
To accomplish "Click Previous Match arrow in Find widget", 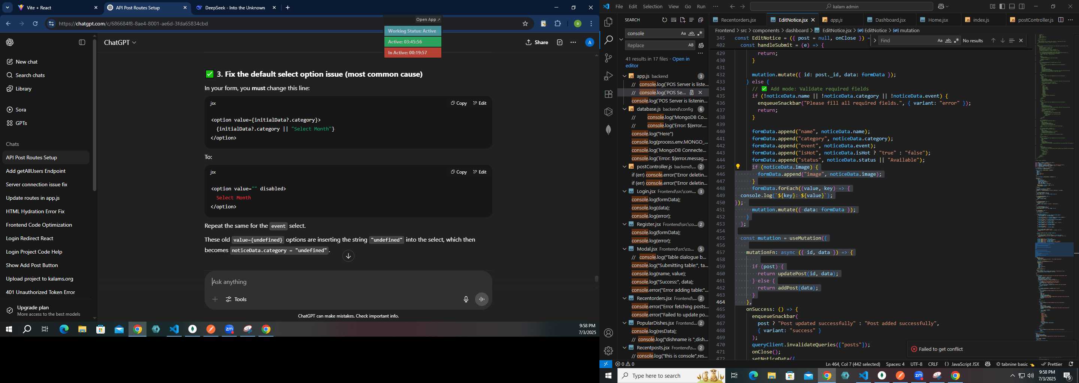I will [993, 40].
